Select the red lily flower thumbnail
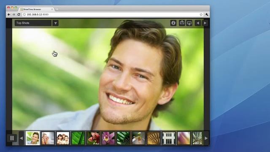Screen dimensions: 270x152 pos(93,138)
